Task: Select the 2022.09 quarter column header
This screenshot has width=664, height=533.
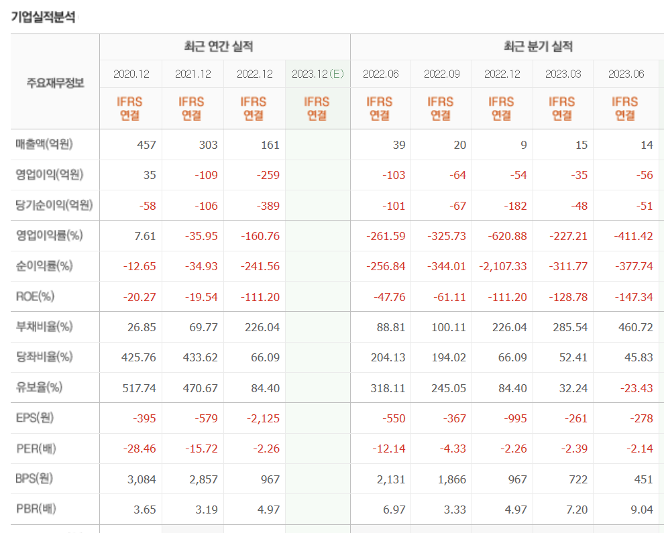Action: tap(442, 74)
